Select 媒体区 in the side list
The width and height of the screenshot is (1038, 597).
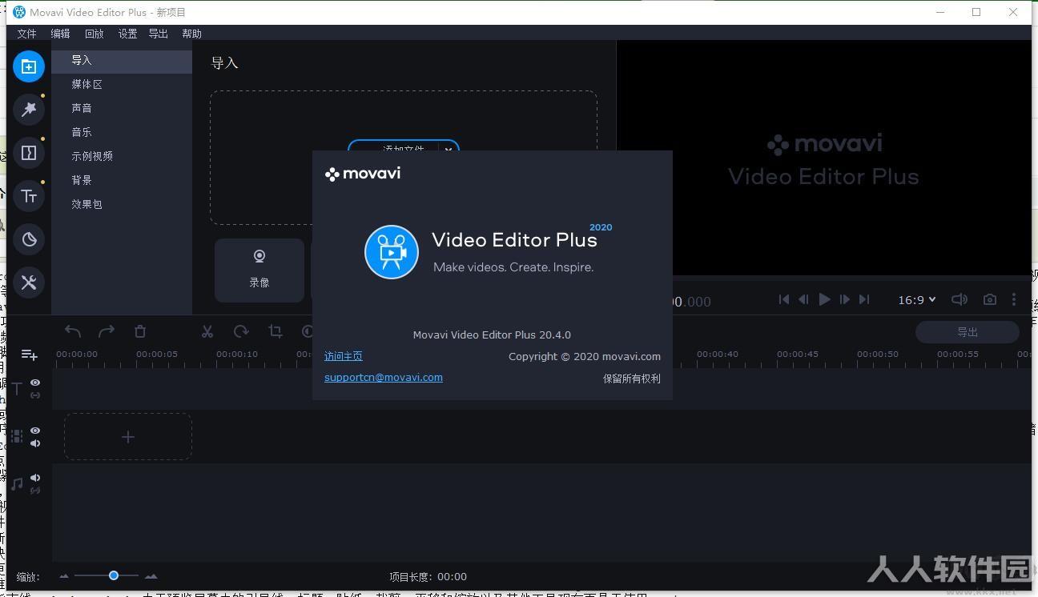coord(122,84)
